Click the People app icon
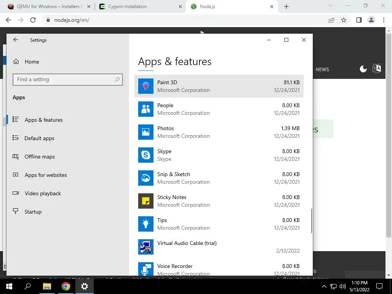This screenshot has width=392, height=294. (x=146, y=109)
